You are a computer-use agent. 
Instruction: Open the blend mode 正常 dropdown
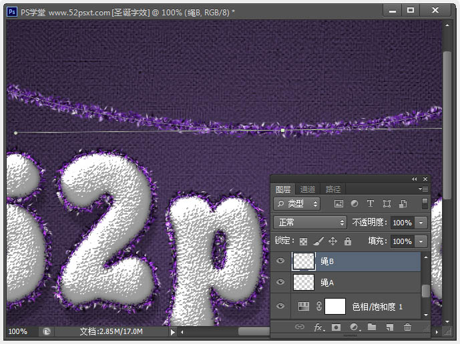click(310, 222)
